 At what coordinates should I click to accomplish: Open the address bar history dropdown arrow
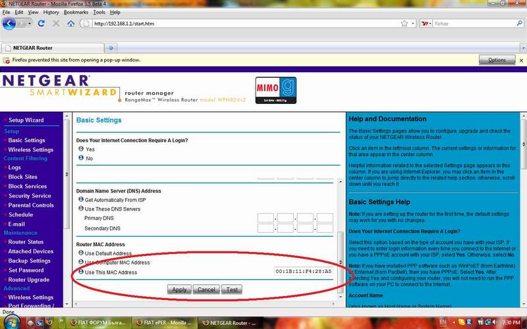pos(415,23)
